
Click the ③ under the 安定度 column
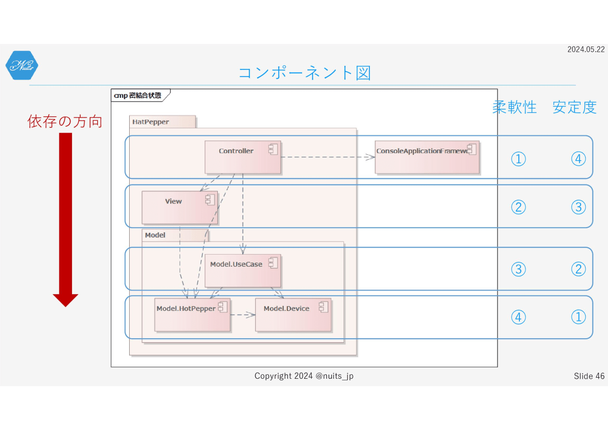coord(579,207)
